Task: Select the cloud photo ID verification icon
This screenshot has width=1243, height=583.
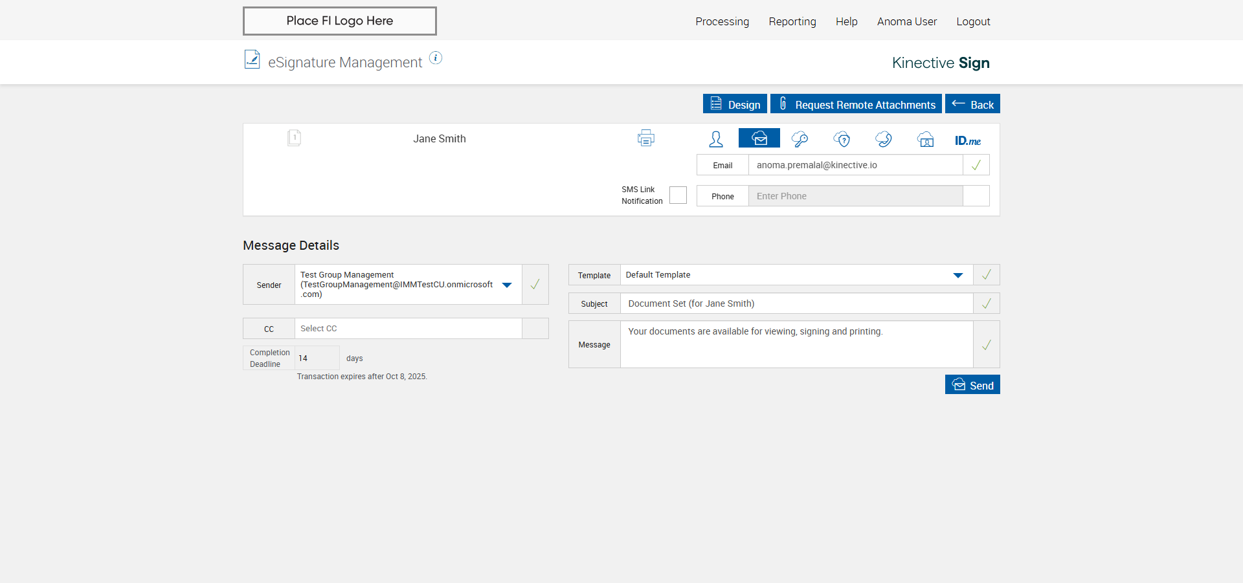Action: (x=926, y=139)
